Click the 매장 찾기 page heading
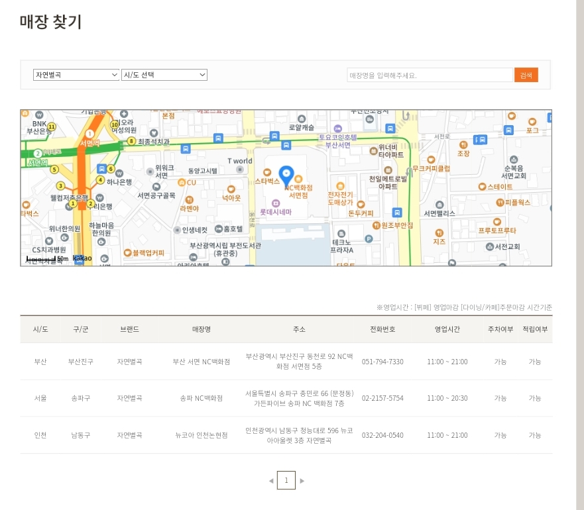584x510 pixels. pyautogui.click(x=50, y=22)
